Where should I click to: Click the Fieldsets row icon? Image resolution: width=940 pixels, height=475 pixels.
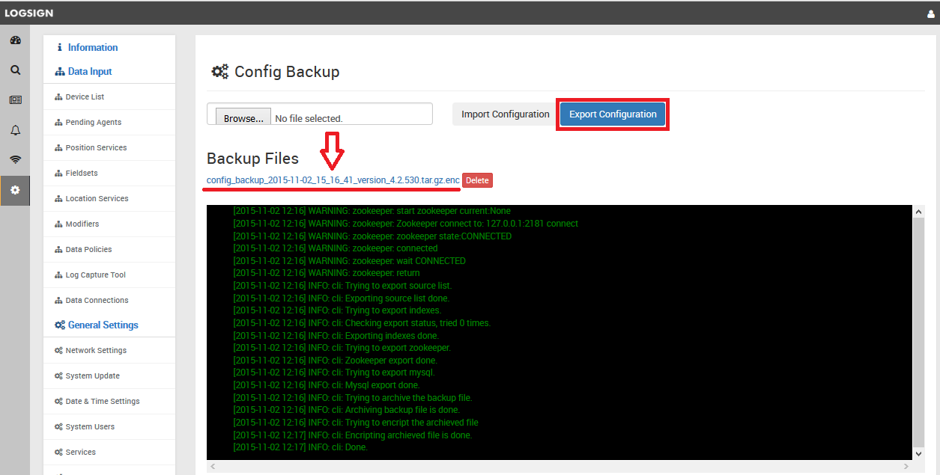click(58, 174)
